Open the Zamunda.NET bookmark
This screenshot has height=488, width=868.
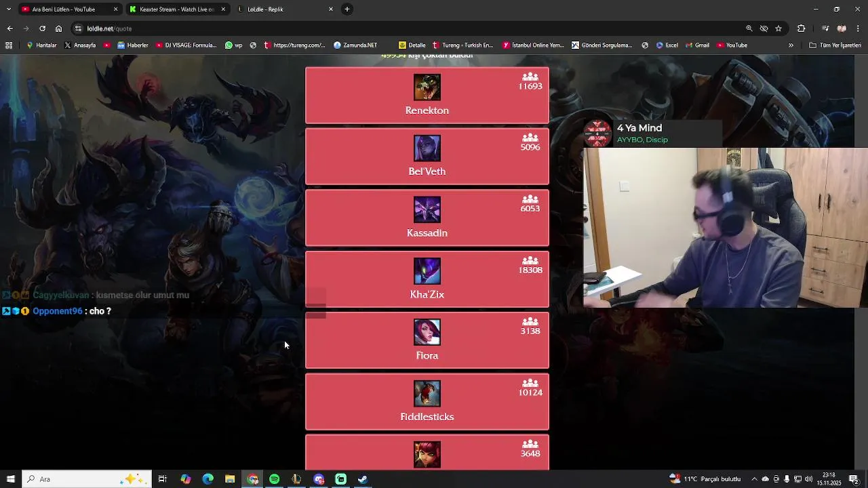coord(355,45)
